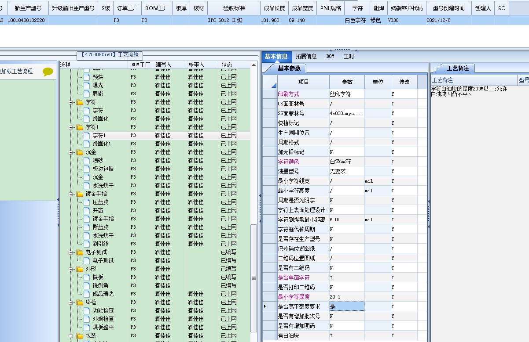The image size is (529, 342).
Task: Click the 字符1 folder icon
Action: tap(80, 127)
